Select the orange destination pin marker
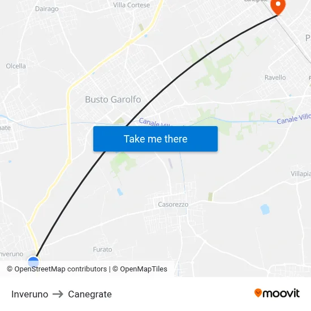The height and width of the screenshot is (311, 311). (x=278, y=6)
